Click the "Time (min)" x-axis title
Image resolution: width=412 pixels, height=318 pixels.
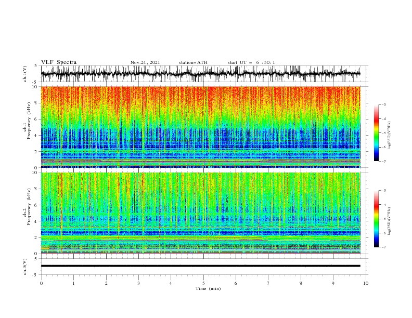coord(208,288)
